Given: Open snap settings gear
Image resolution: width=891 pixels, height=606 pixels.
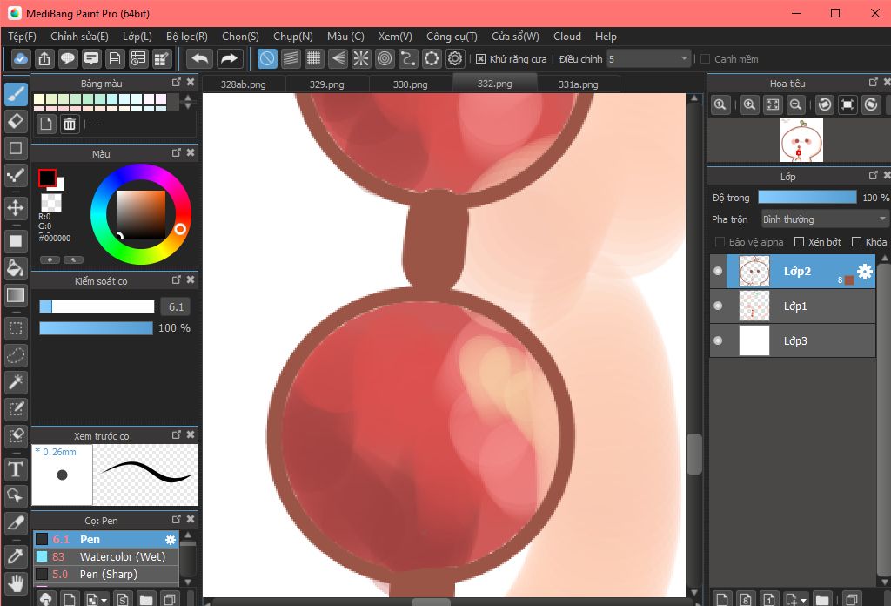Looking at the screenshot, I should [x=455, y=58].
